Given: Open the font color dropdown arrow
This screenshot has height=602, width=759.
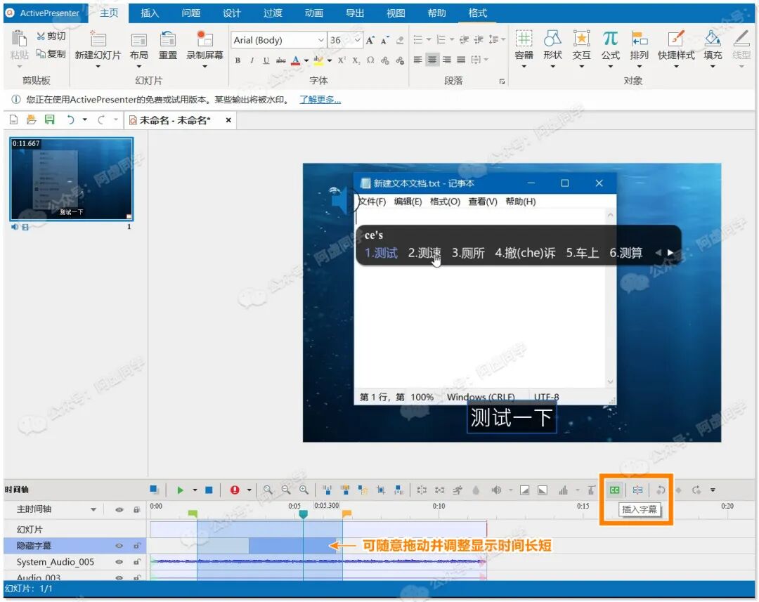Looking at the screenshot, I should pos(306,60).
